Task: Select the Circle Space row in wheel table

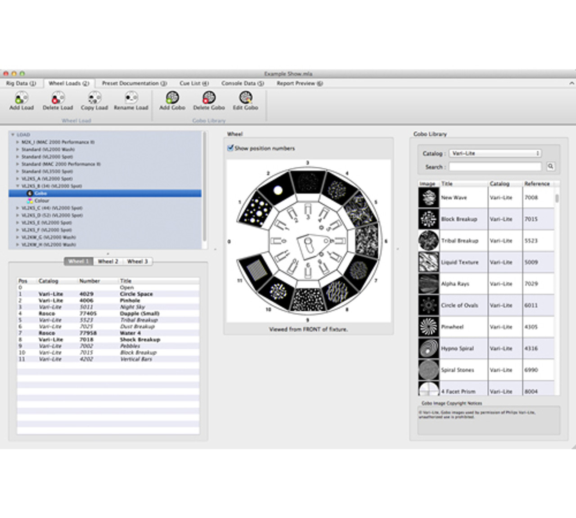Action: (136, 294)
